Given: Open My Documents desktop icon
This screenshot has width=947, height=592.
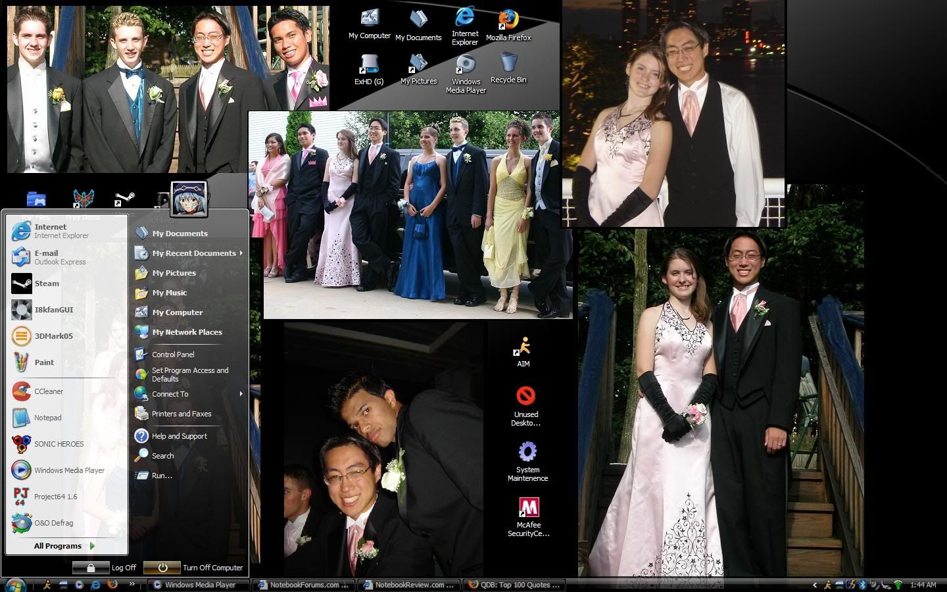Looking at the screenshot, I should click(418, 26).
